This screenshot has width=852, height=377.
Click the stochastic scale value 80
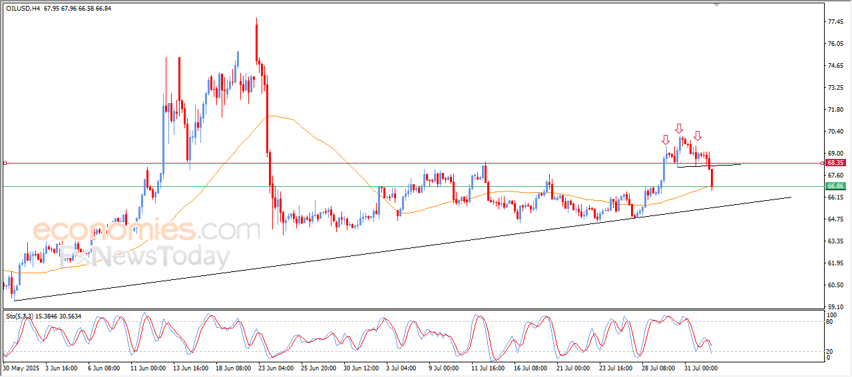[x=830, y=322]
